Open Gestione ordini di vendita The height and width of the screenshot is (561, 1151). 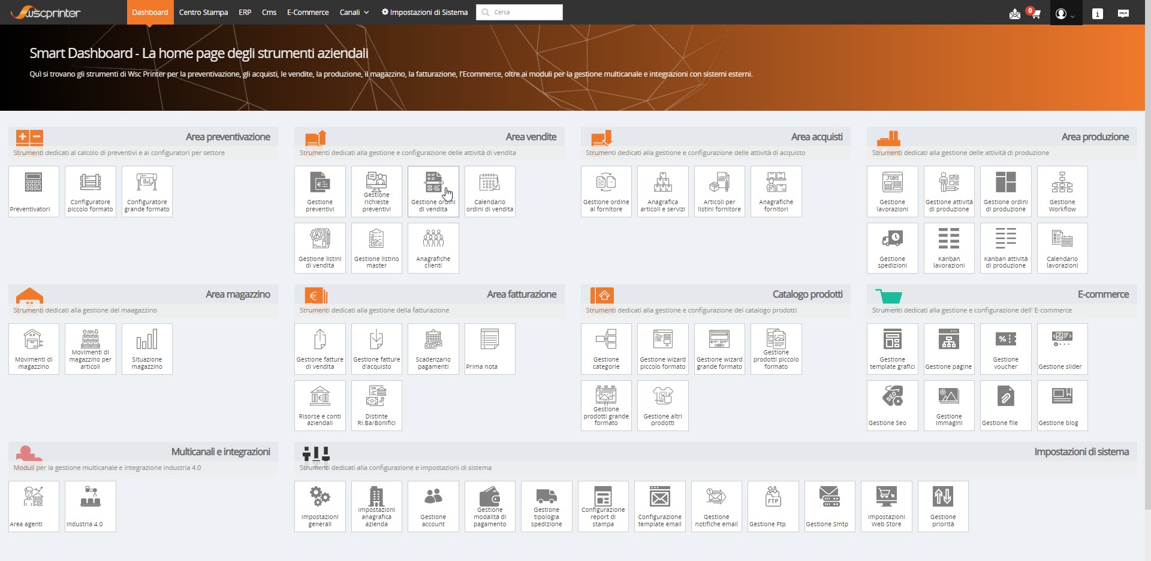(x=433, y=192)
